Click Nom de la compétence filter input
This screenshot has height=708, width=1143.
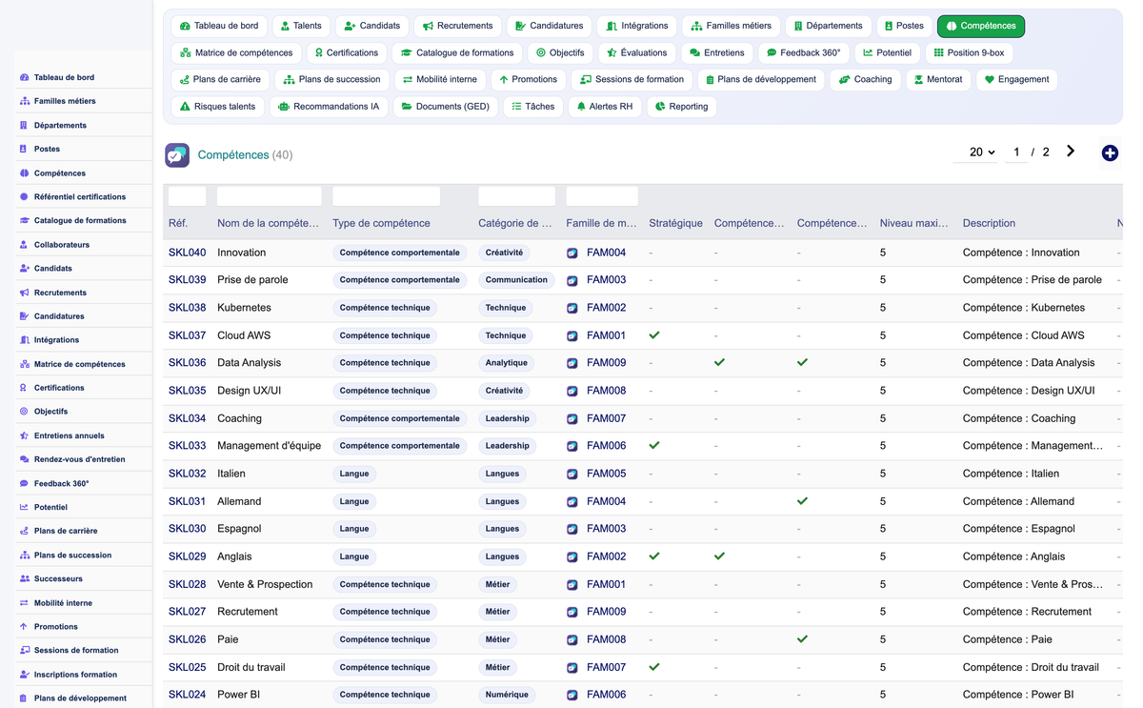tap(269, 196)
